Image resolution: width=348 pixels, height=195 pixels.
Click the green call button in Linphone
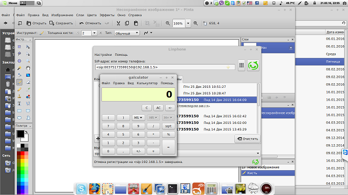[x=253, y=66]
